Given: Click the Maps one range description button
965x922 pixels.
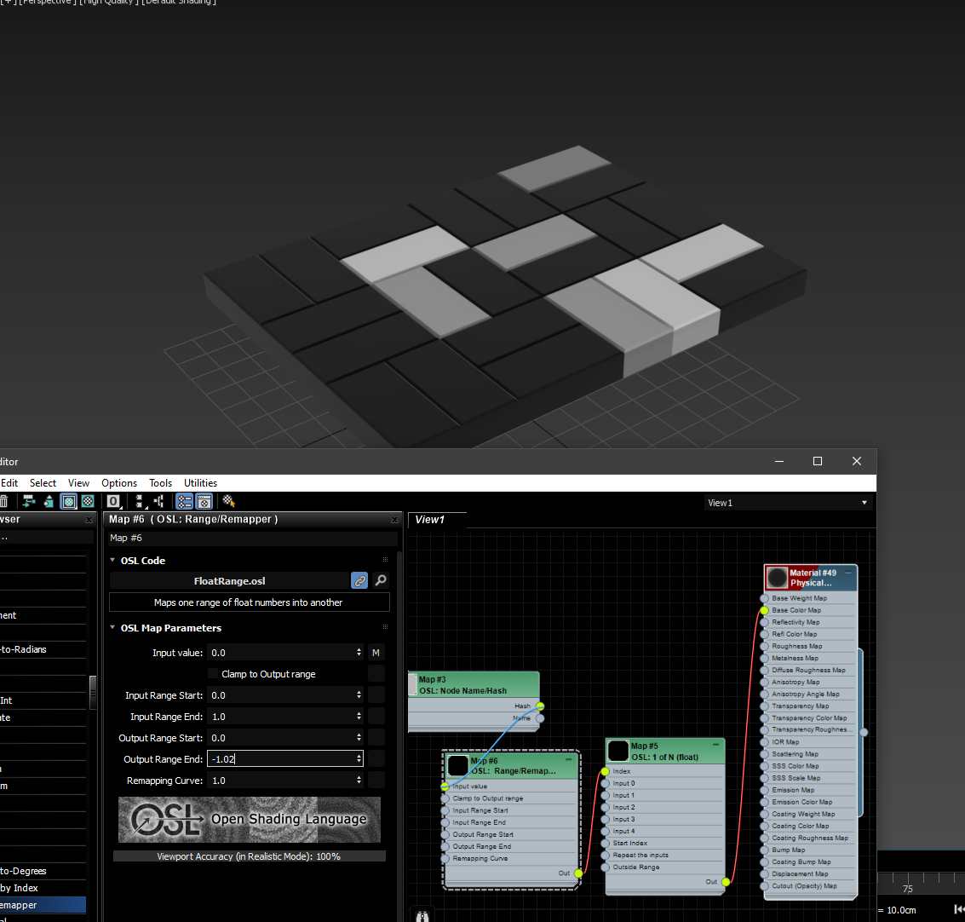Looking at the screenshot, I should (249, 602).
